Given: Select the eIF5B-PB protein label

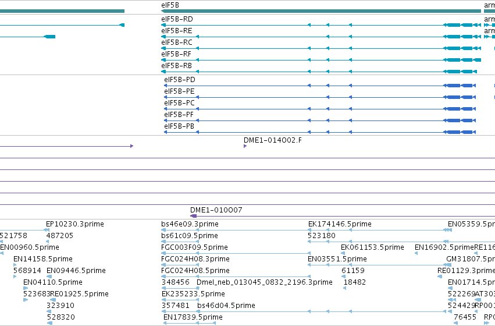Looking at the screenshot, I should (x=179, y=126).
